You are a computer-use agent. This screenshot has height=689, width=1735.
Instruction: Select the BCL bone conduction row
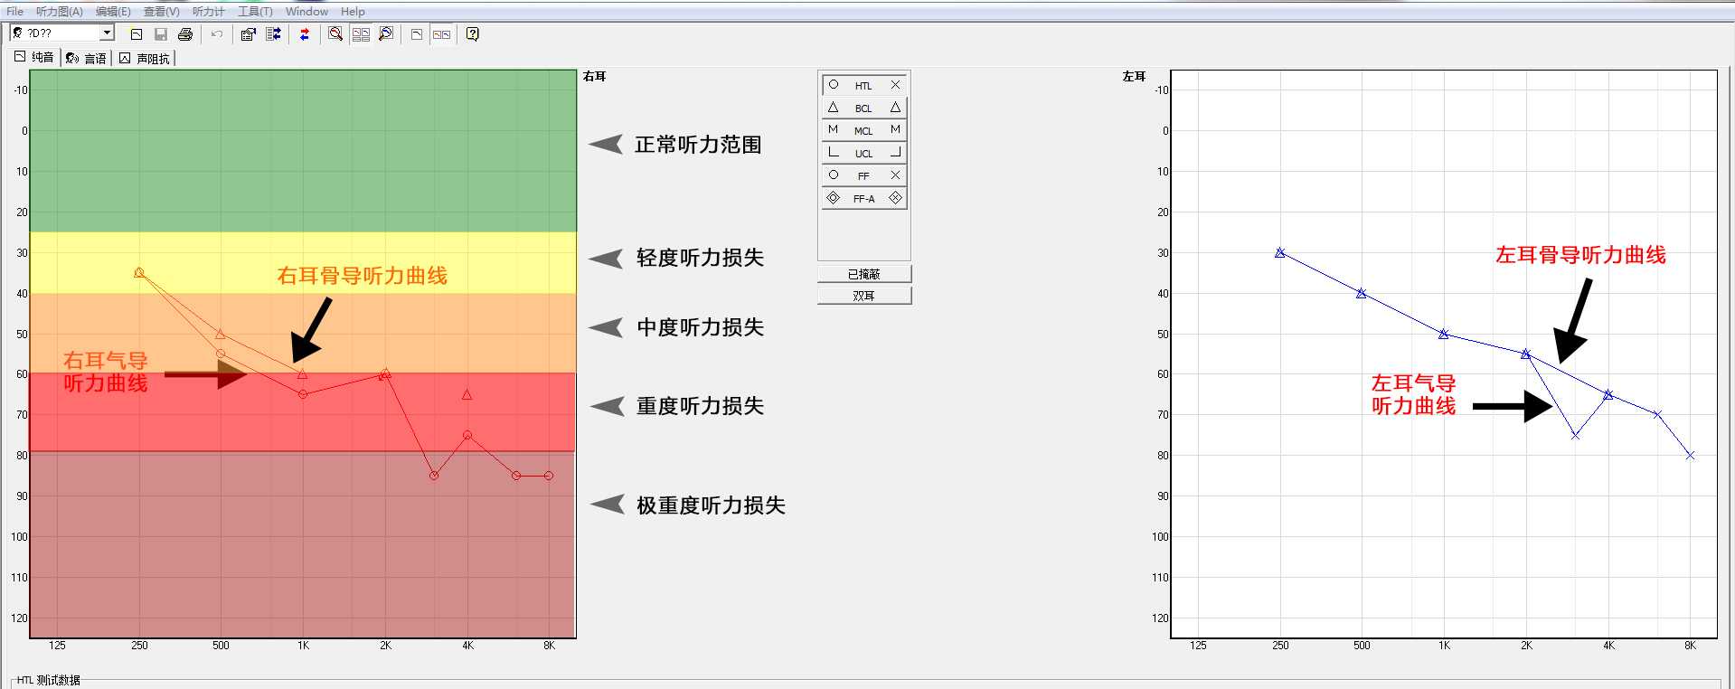863,108
